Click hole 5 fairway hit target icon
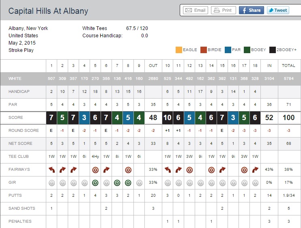Screen dimensions: 301x228 click(95, 170)
